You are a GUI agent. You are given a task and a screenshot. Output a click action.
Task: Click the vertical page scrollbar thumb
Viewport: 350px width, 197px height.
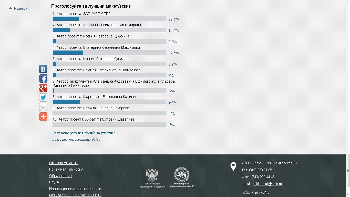[348, 171]
